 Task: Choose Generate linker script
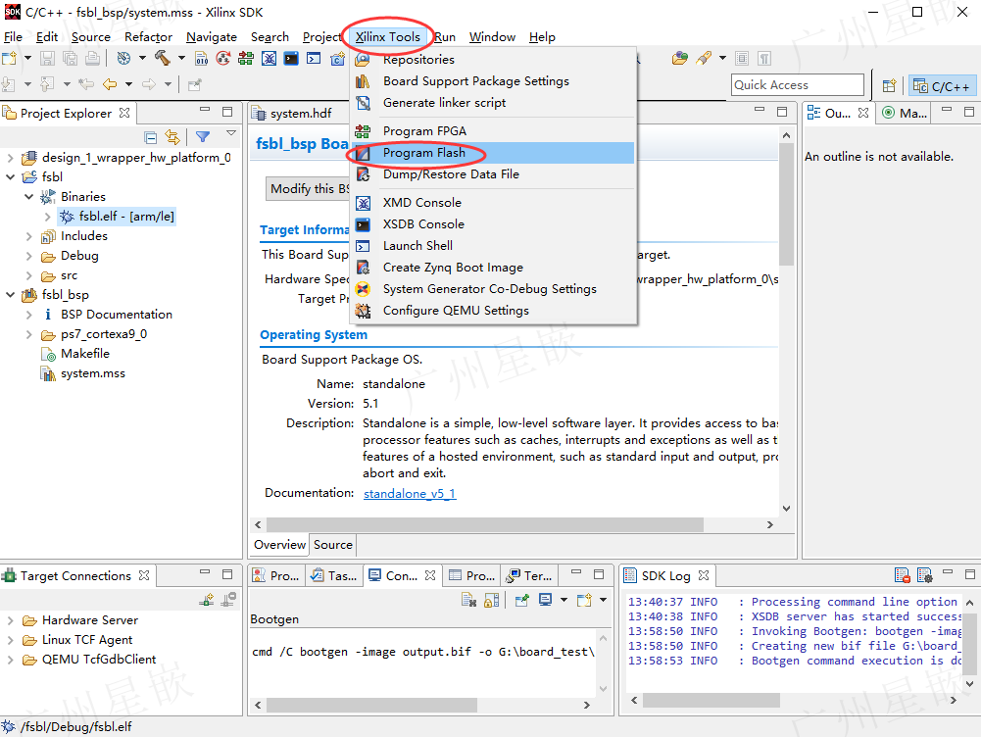[494, 103]
